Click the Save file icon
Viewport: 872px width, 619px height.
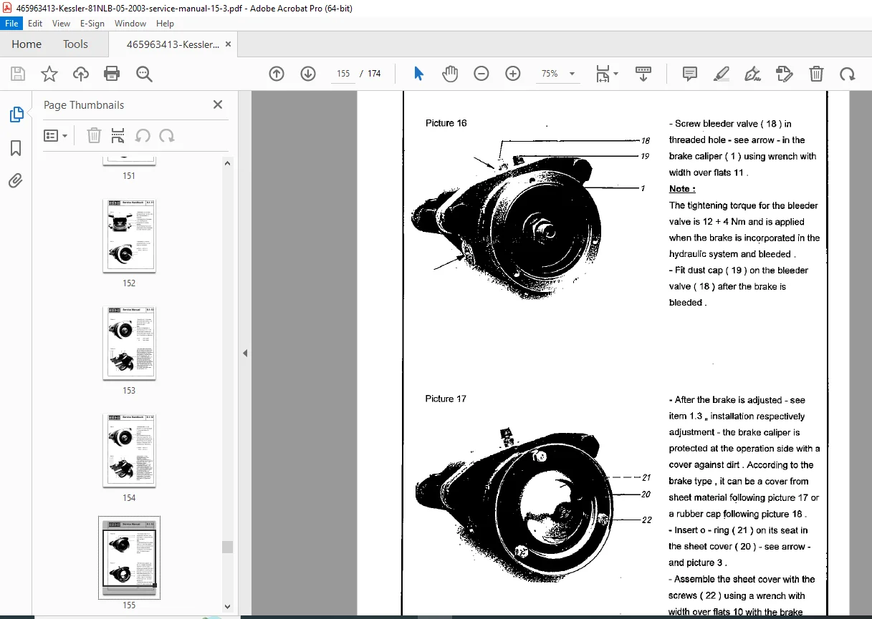coord(17,74)
